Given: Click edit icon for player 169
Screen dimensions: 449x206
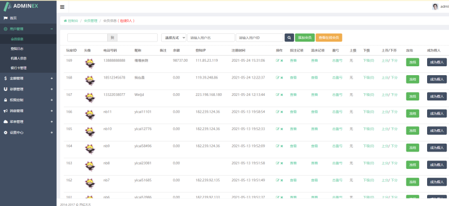Looking at the screenshot, I should [277, 61].
